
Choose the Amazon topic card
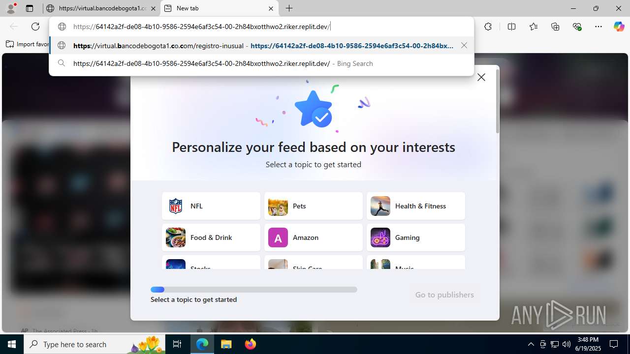click(314, 237)
